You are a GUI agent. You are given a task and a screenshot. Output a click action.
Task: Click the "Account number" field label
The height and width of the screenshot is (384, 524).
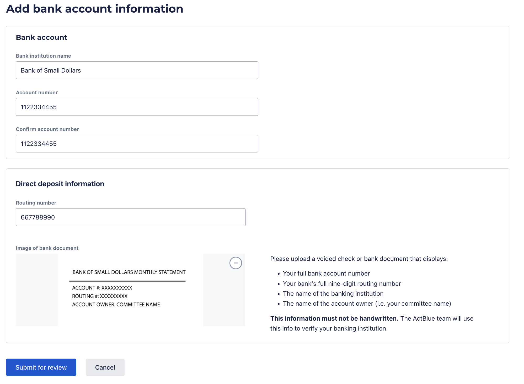[37, 92]
